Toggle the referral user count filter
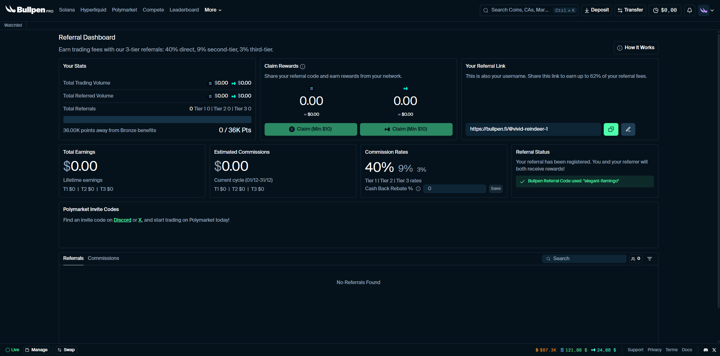 tap(636, 259)
